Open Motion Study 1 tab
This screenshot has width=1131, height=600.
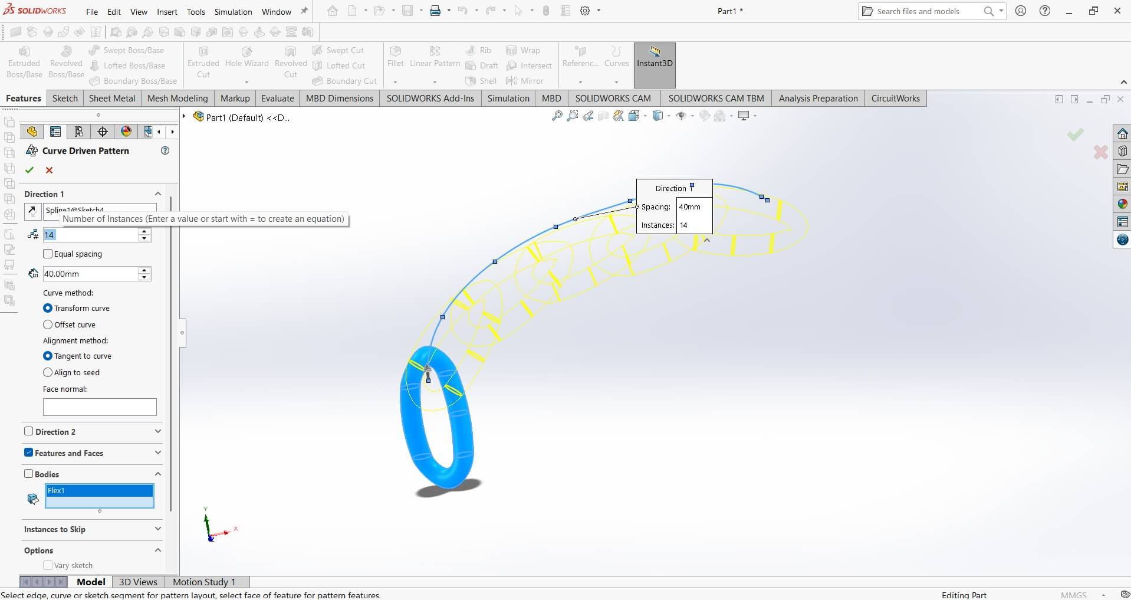204,582
